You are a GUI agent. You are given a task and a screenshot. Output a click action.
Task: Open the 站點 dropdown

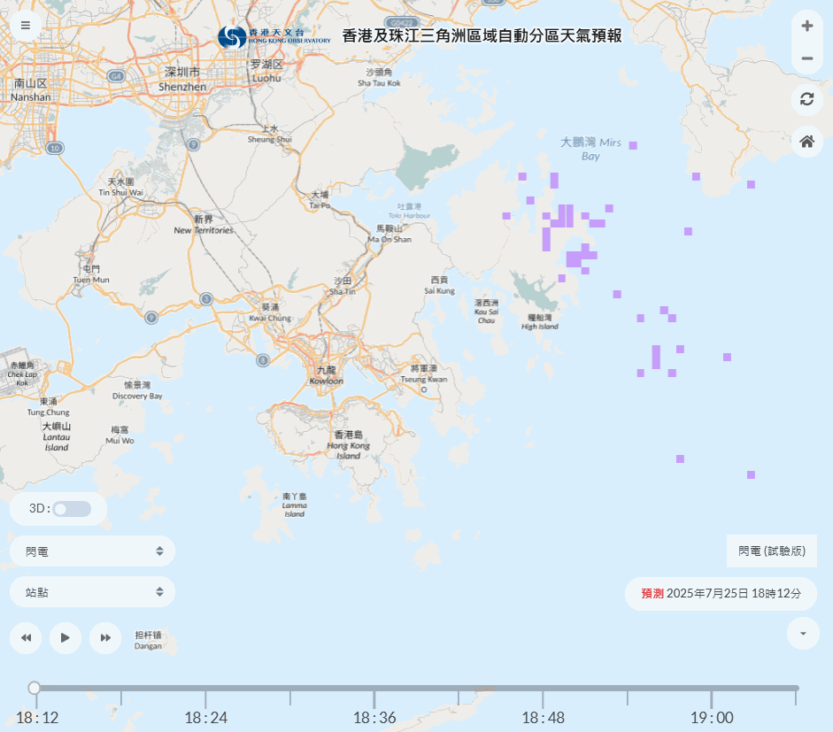point(92,592)
